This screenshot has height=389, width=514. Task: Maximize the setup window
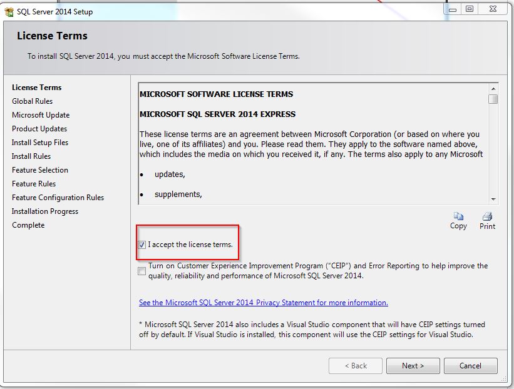470,9
